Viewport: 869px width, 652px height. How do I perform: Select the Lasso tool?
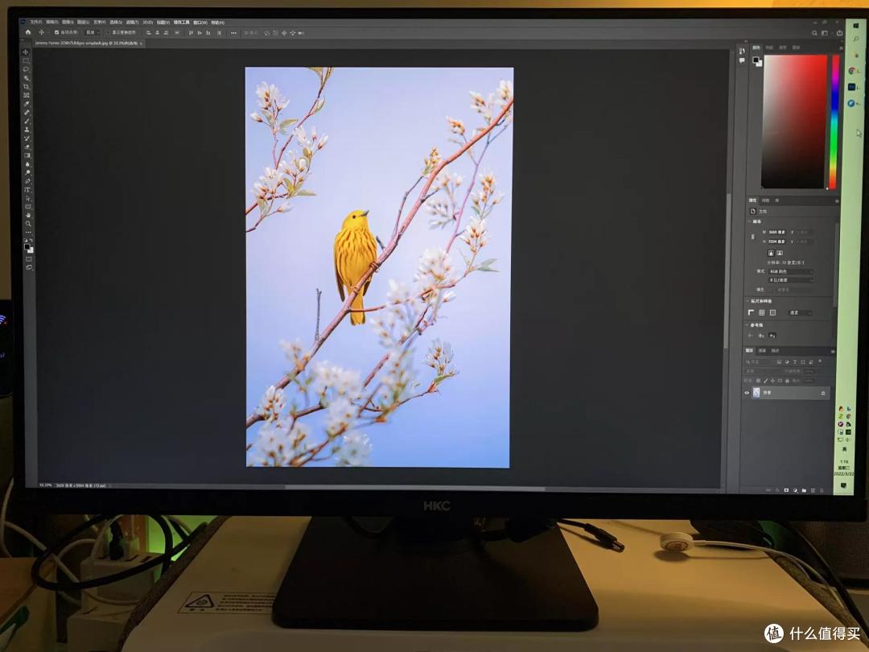coord(26,69)
